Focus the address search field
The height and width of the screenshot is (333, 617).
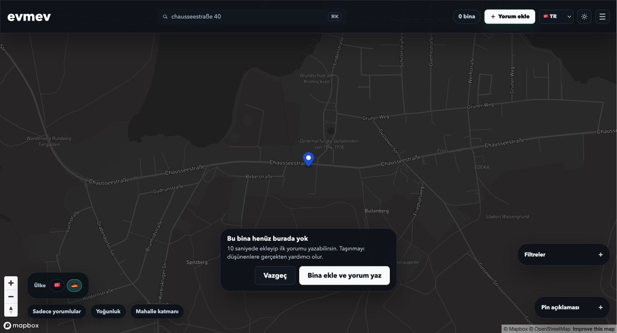tap(251, 16)
